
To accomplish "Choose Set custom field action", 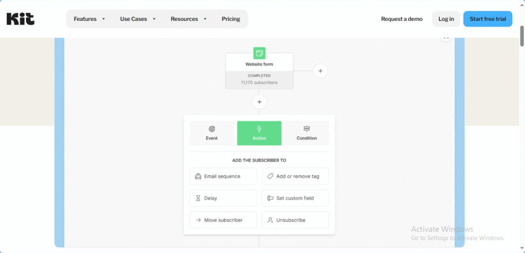I will tap(295, 198).
